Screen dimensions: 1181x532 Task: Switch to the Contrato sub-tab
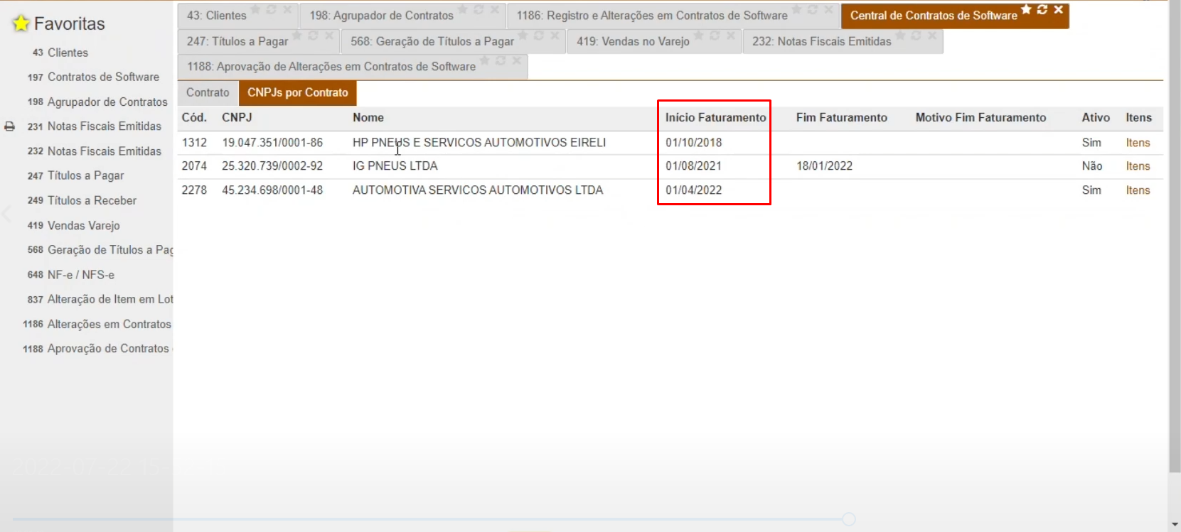(208, 92)
